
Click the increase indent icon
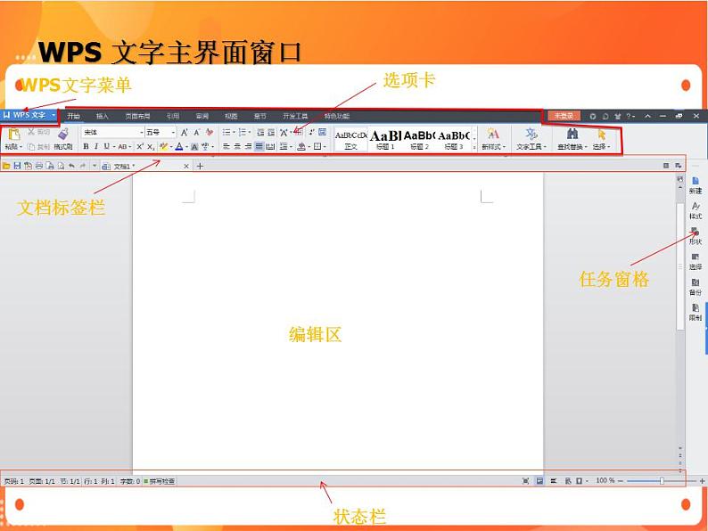click(x=271, y=132)
